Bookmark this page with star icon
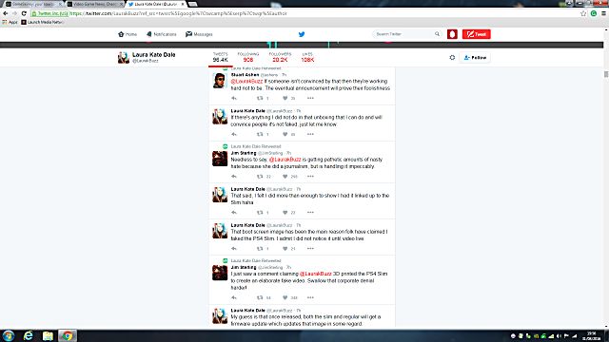 pos(583,13)
